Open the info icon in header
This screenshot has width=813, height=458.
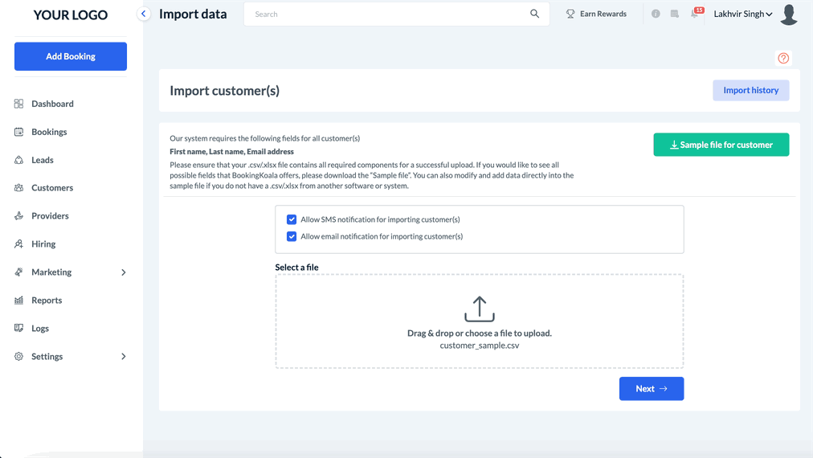(656, 14)
